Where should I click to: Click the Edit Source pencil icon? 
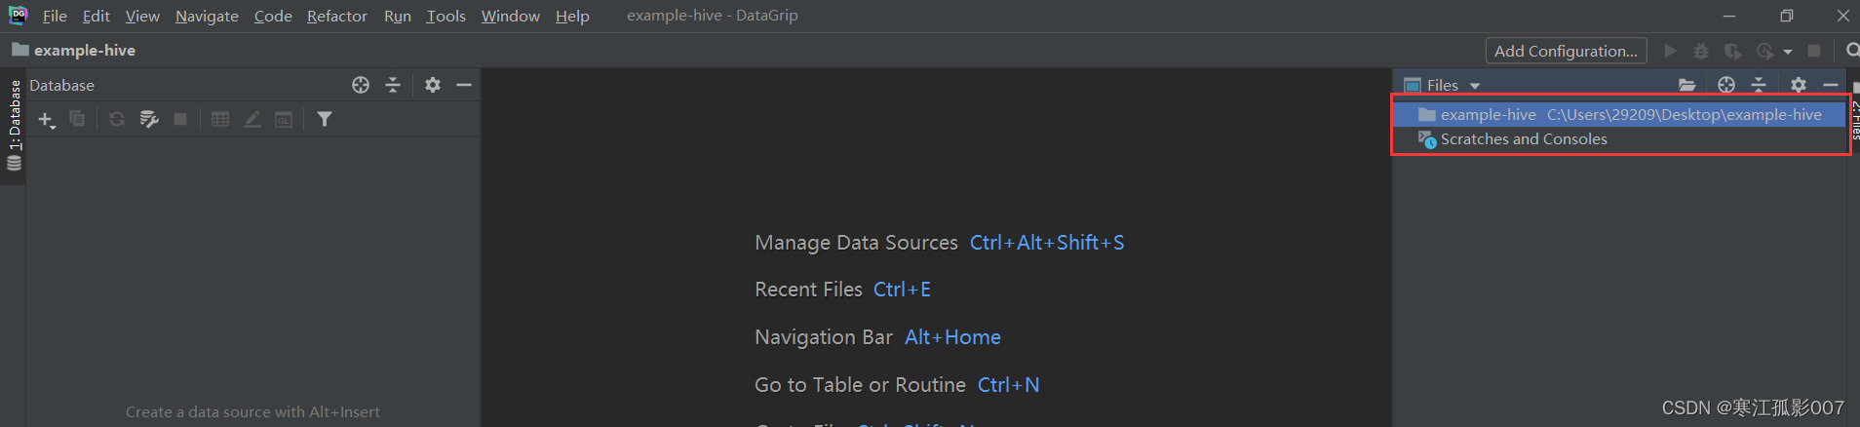point(252,119)
